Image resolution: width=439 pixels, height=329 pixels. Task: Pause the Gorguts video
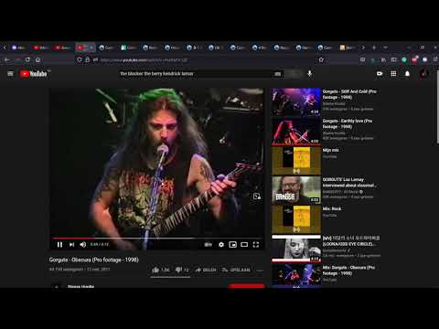59,245
